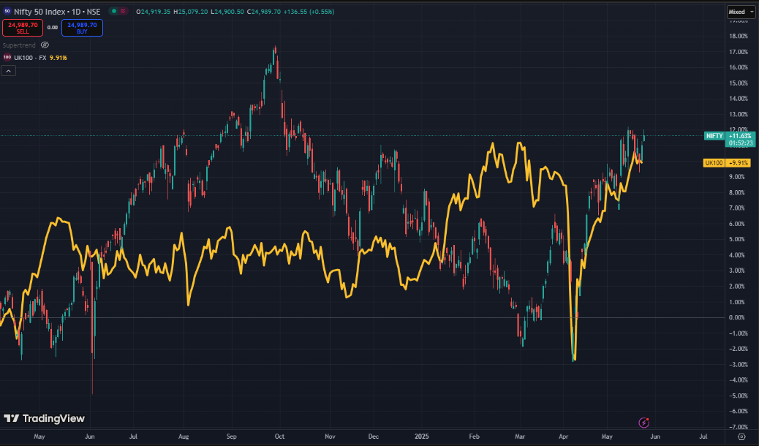Screen dimensions: 759x446
Task: Open the latest updates lightning icon
Action: point(643,423)
